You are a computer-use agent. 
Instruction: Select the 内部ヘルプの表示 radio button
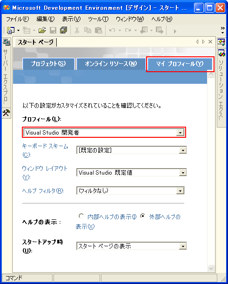(x=81, y=216)
